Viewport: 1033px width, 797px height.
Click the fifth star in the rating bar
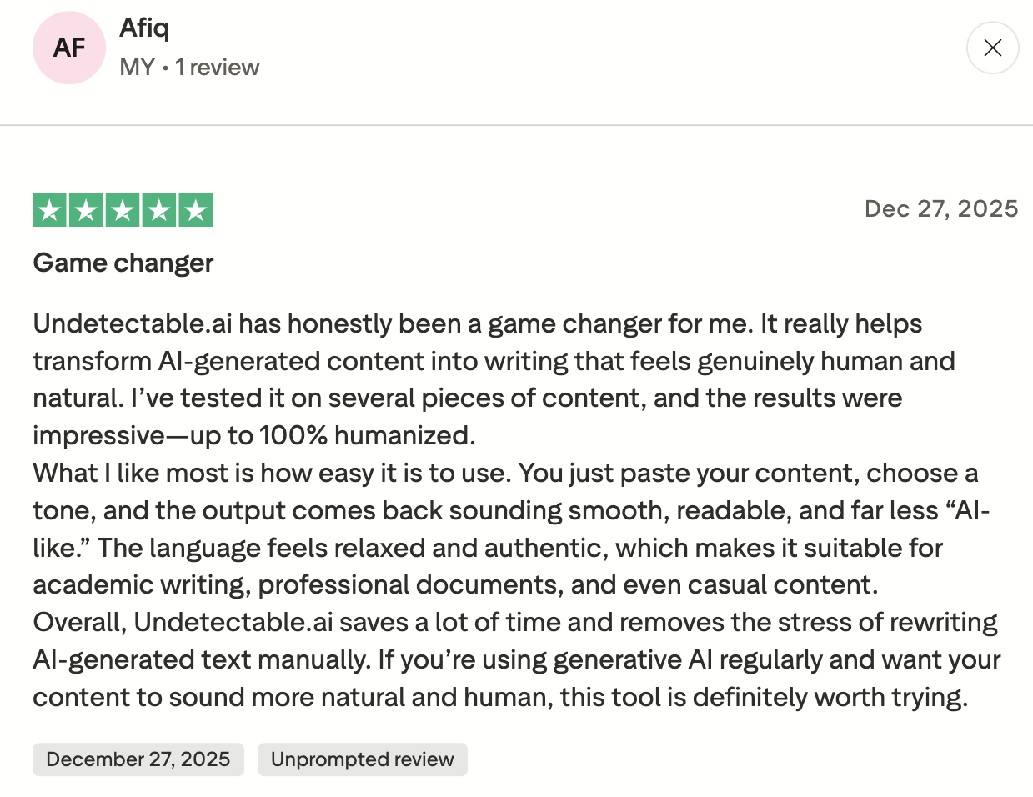pyautogui.click(x=194, y=209)
